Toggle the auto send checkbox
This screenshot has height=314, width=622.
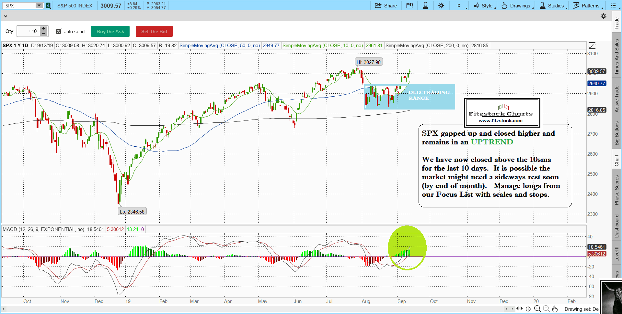tap(59, 31)
